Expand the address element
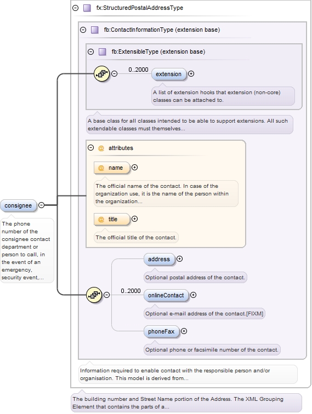 point(179,259)
